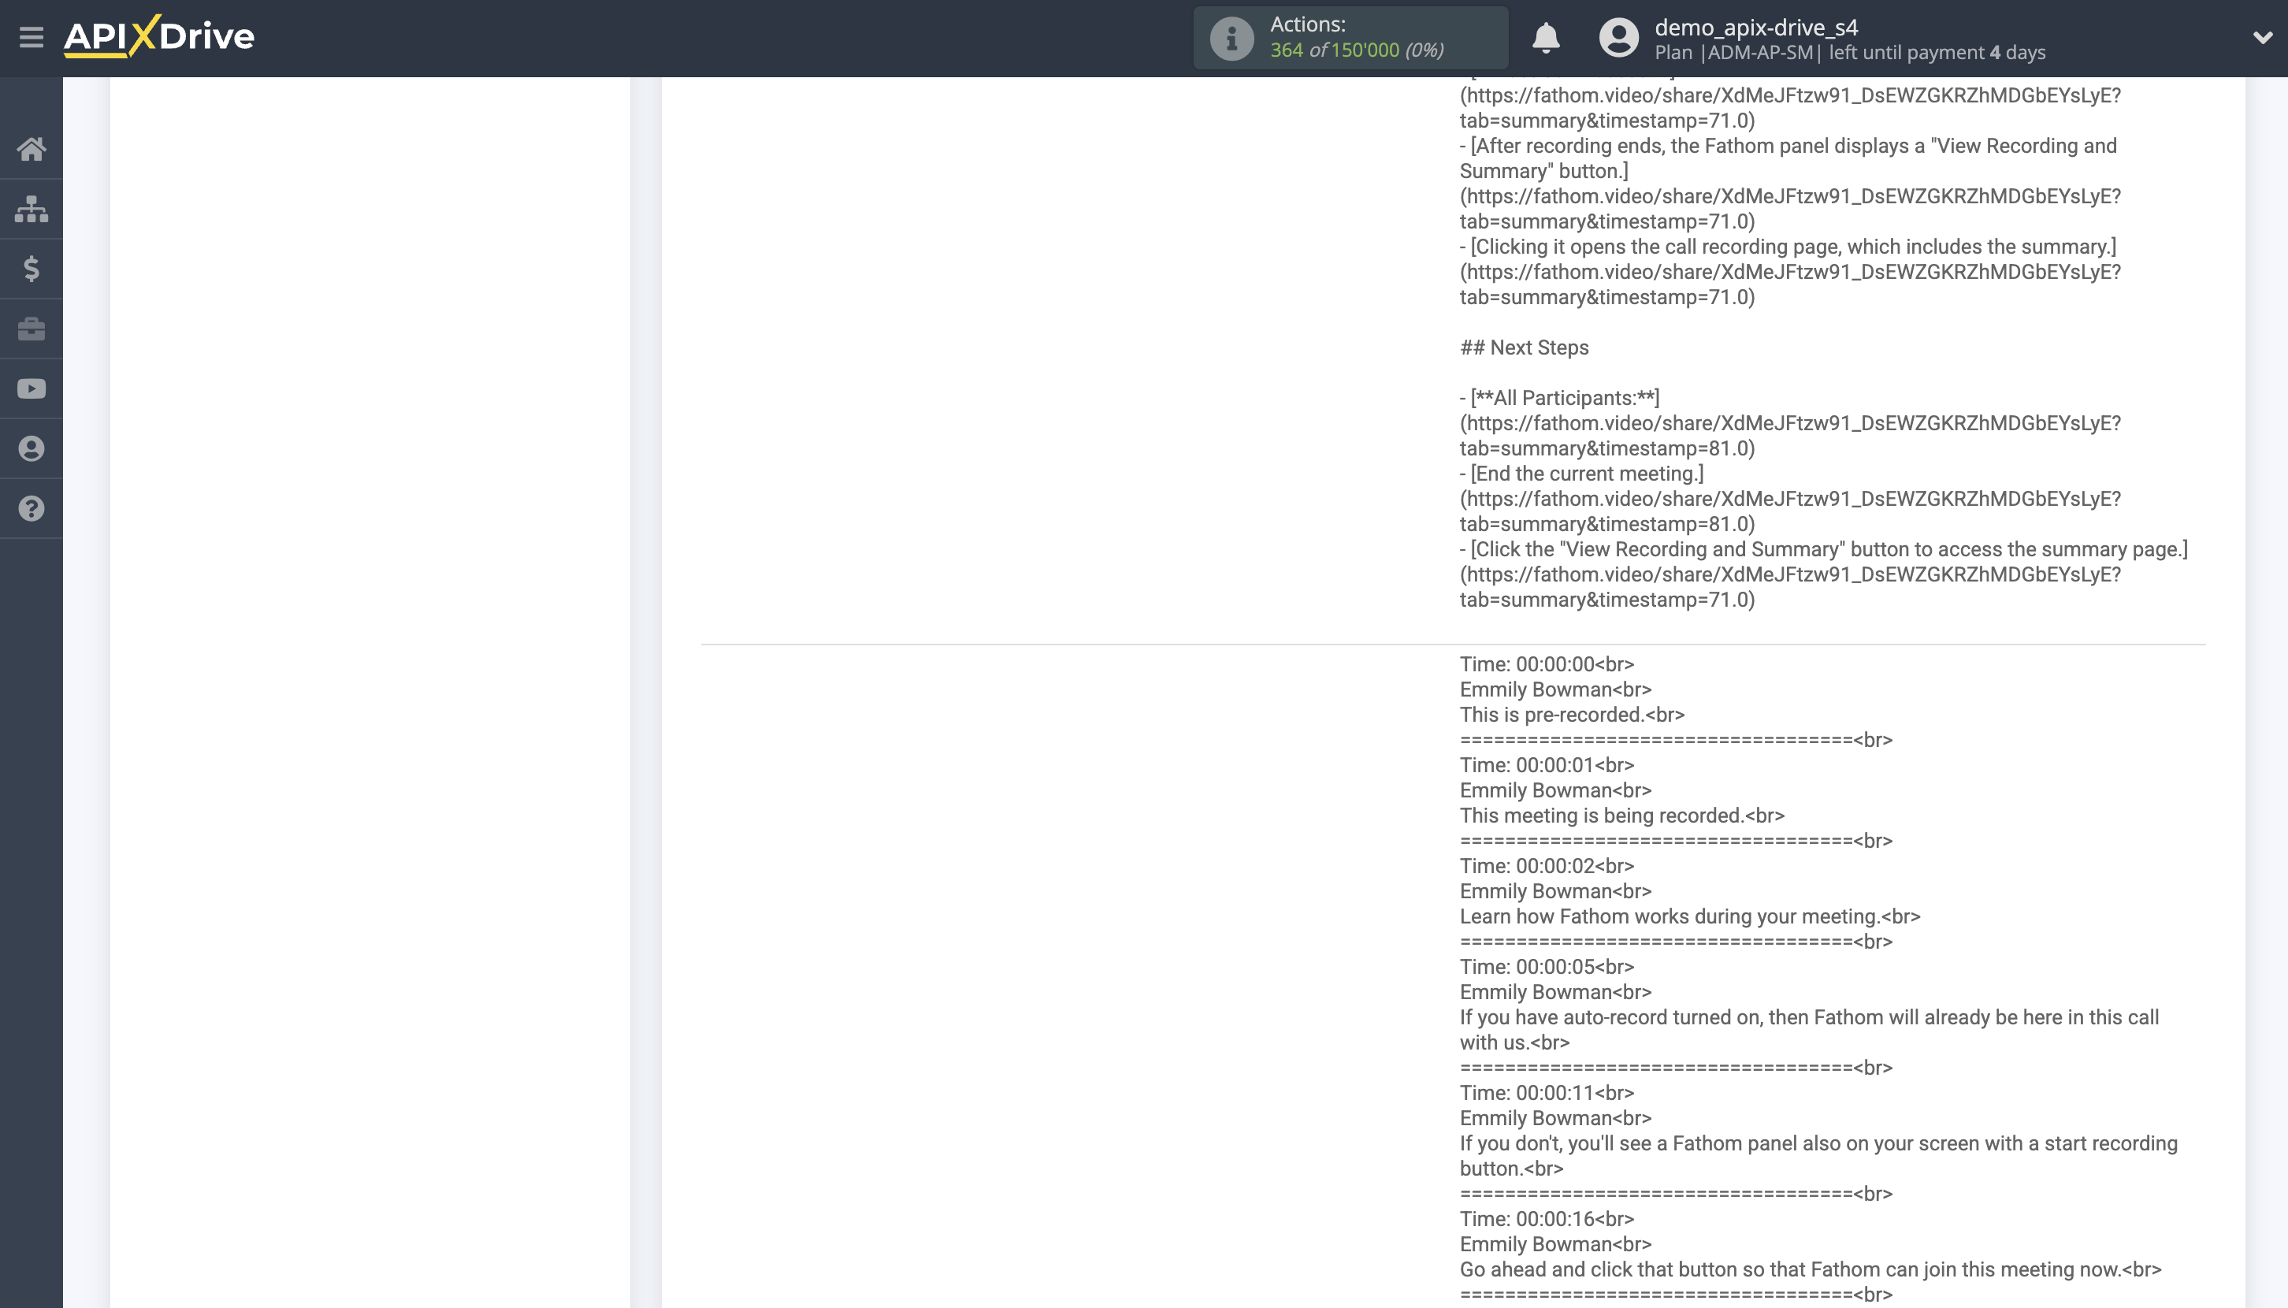Select the All Participants link text
The width and height of the screenshot is (2288, 1308).
(x=1565, y=398)
